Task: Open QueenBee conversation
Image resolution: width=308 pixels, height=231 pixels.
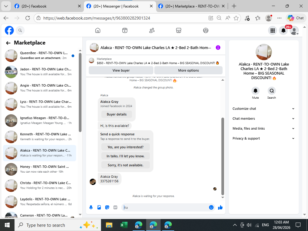Action: [x=39, y=56]
